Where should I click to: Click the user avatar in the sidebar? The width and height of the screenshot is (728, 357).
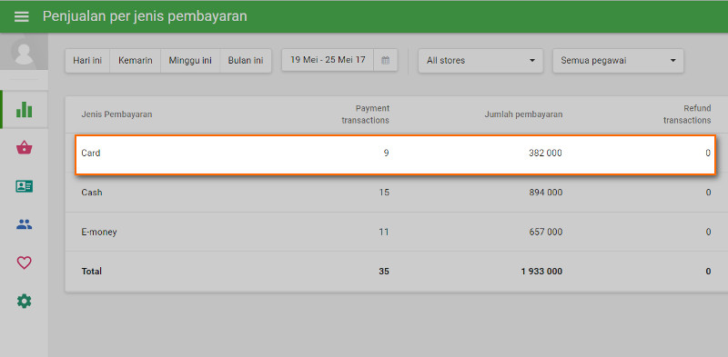click(24, 52)
